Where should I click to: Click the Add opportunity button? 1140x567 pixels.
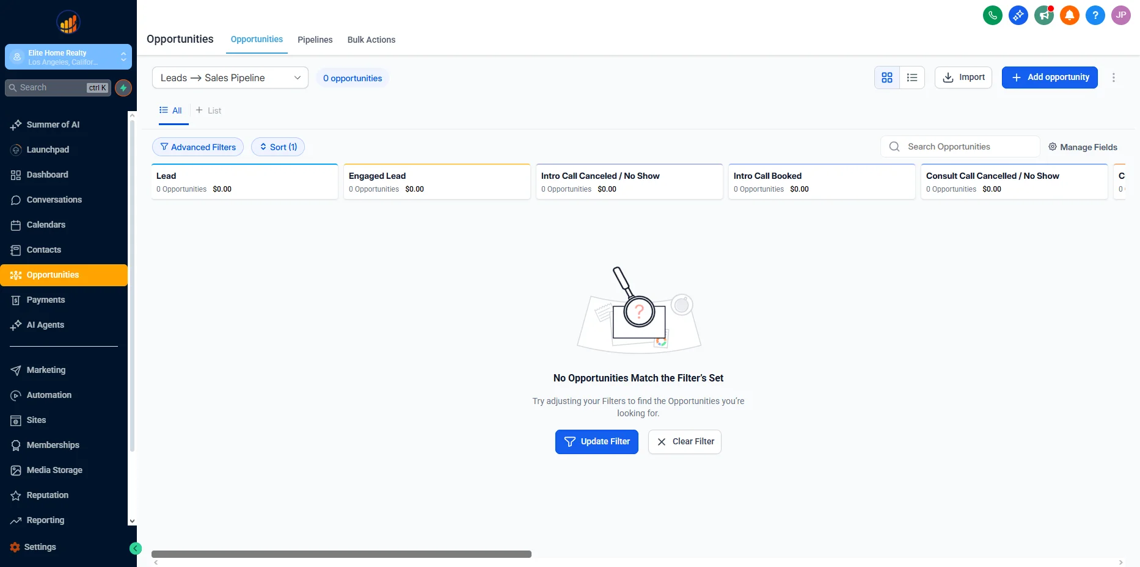(1049, 78)
